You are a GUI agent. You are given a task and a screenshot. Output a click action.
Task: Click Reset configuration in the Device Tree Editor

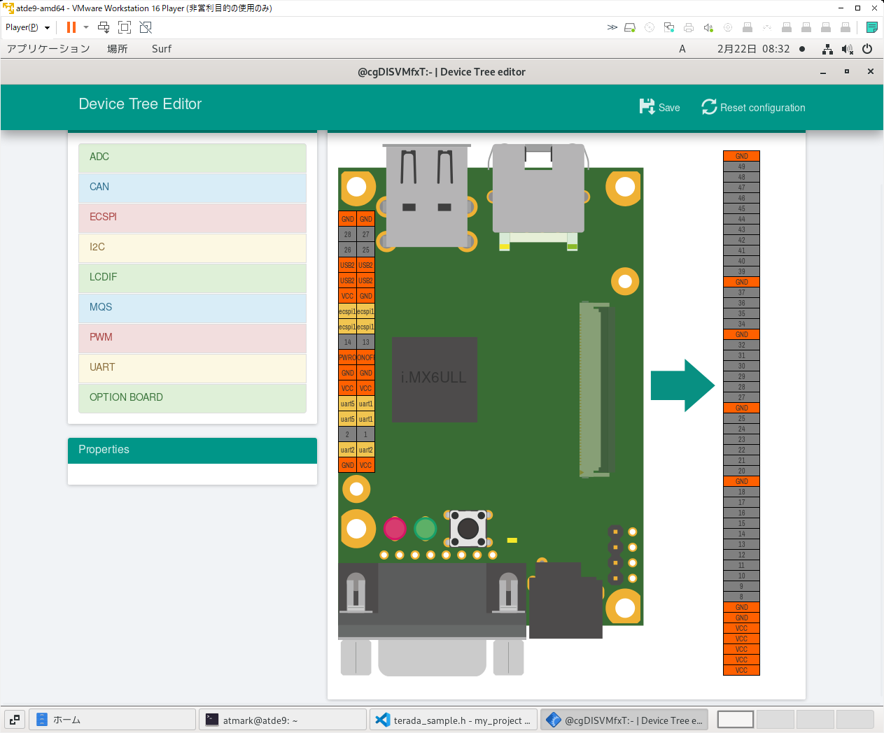753,107
